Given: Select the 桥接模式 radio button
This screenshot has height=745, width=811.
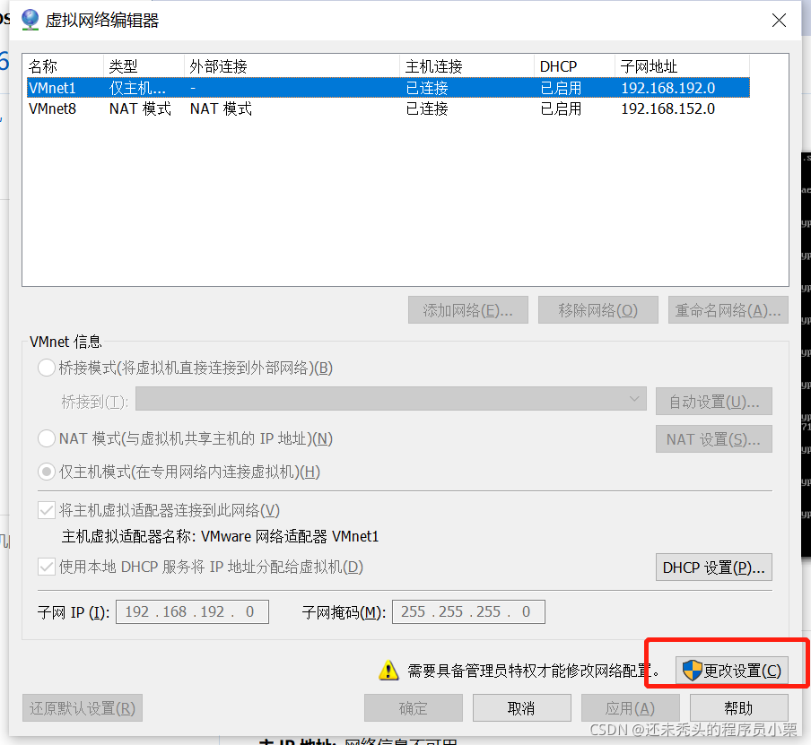Looking at the screenshot, I should [47, 368].
